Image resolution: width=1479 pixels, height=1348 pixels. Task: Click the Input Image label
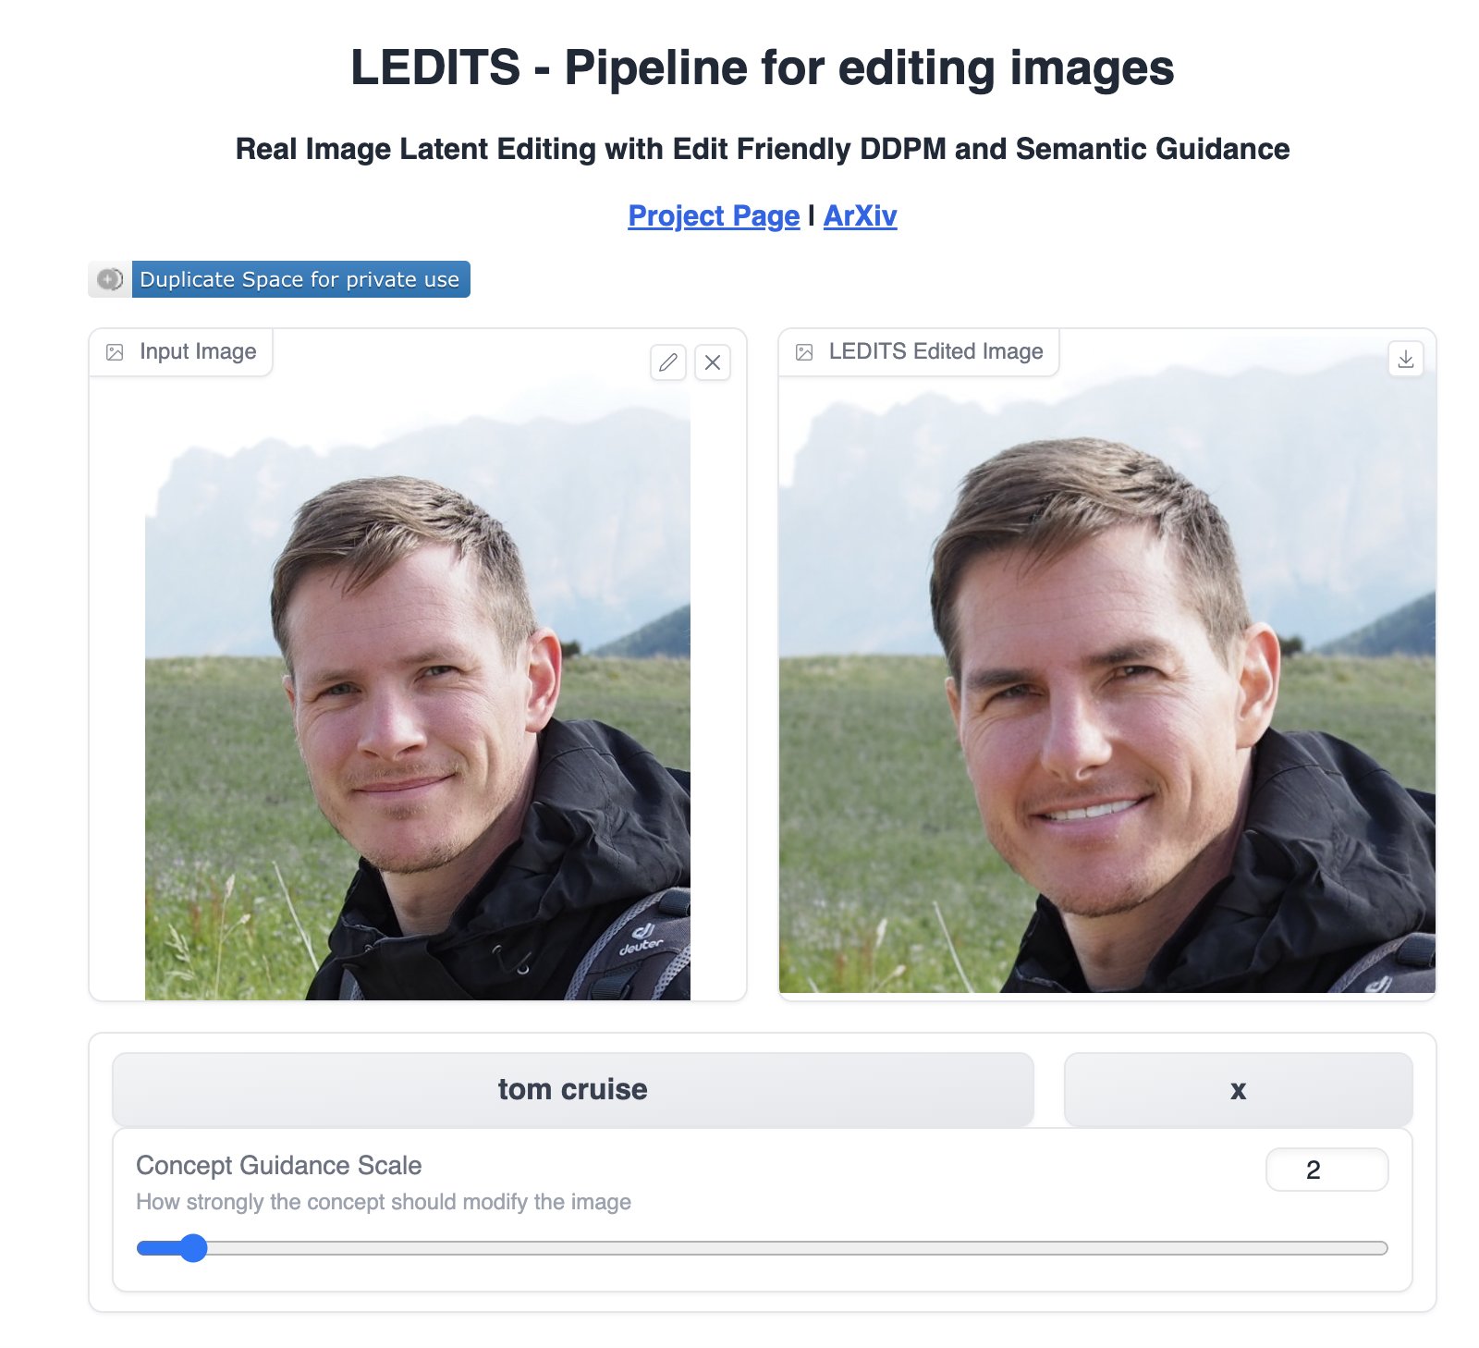coord(198,351)
